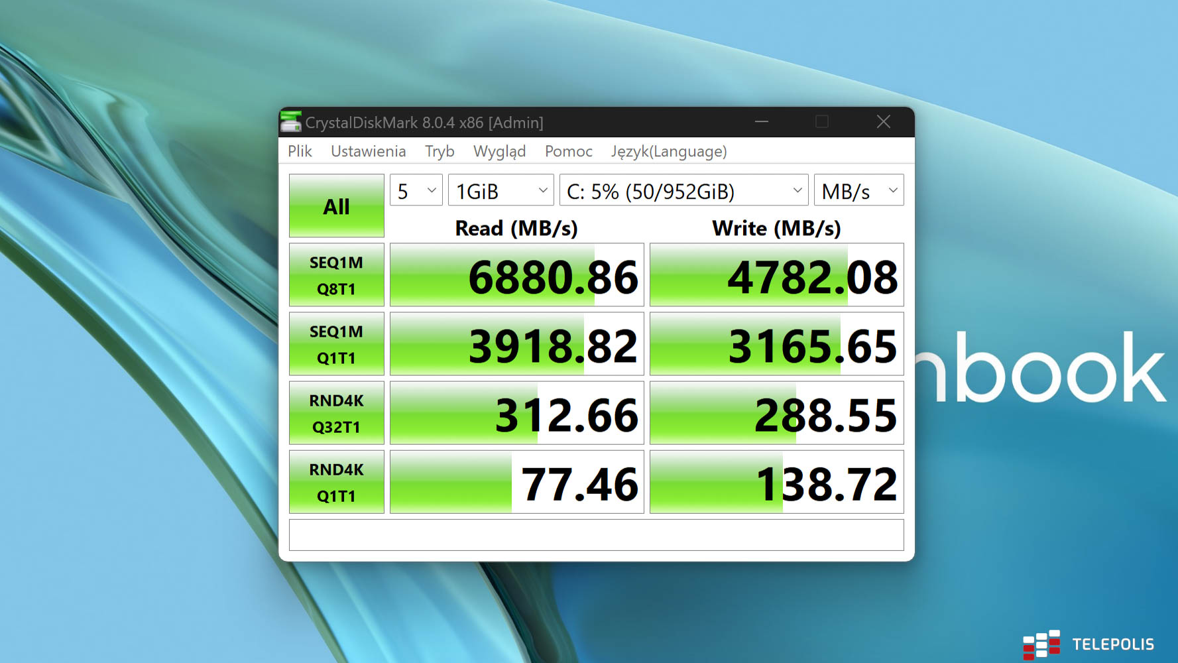Close the CrystalDiskMark window
The height and width of the screenshot is (663, 1178).
pos(883,122)
